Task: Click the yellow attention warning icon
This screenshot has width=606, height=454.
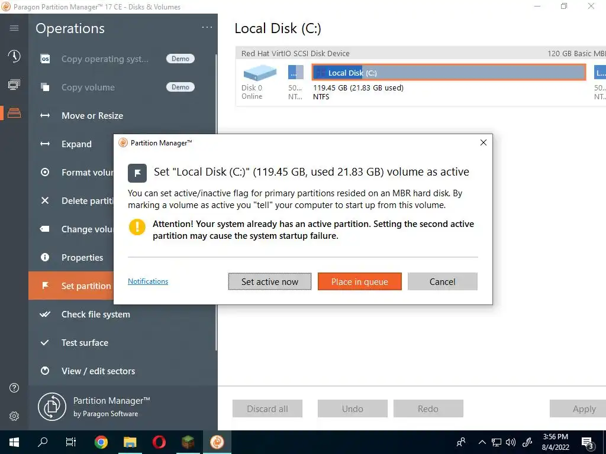Action: click(137, 227)
